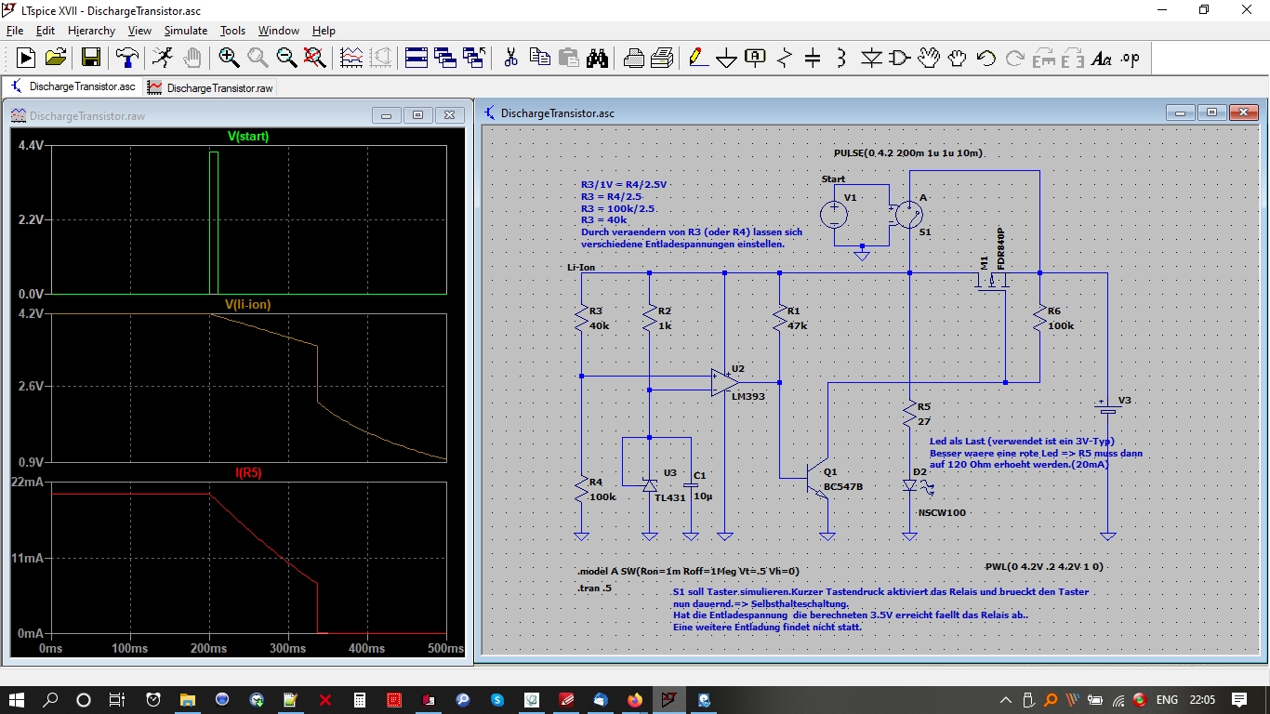This screenshot has height=714, width=1270.
Task: Open the Simulate menu
Action: pos(186,31)
